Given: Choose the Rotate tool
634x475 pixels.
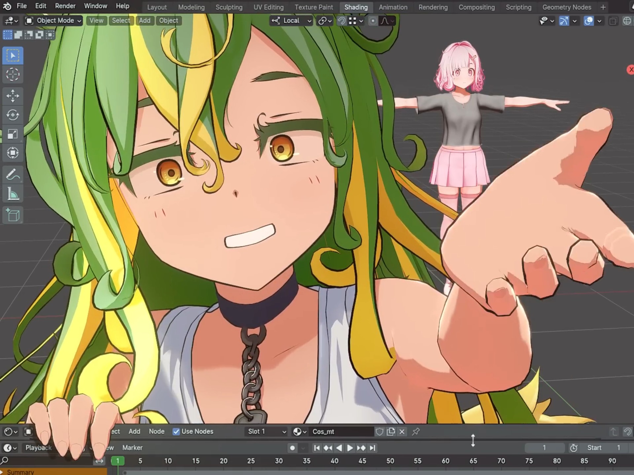Looking at the screenshot, I should click(13, 115).
